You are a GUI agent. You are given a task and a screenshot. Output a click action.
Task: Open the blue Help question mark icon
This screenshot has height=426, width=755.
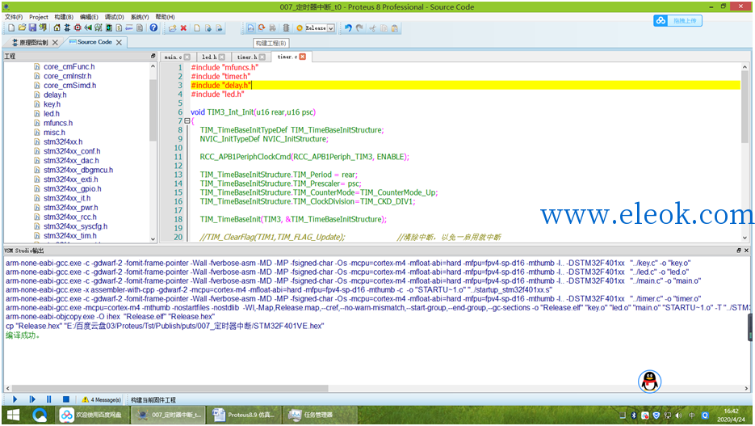(153, 28)
